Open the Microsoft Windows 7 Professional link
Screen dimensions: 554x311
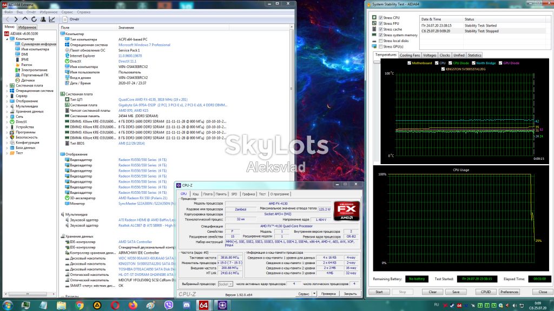pyautogui.click(x=144, y=45)
